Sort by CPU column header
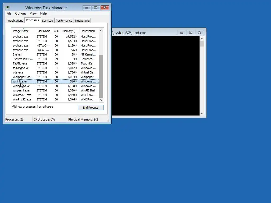Image resolution: width=271 pixels, height=203 pixels. pos(56,31)
